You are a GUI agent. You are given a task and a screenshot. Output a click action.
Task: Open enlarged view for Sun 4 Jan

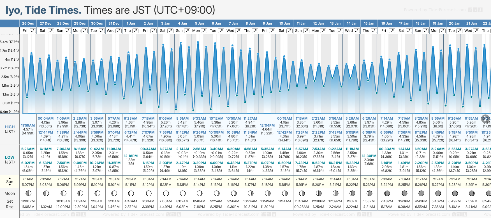coord(187,31)
